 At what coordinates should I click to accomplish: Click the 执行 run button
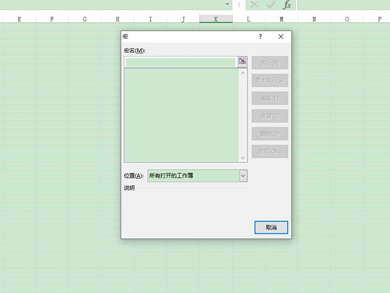[x=269, y=63]
